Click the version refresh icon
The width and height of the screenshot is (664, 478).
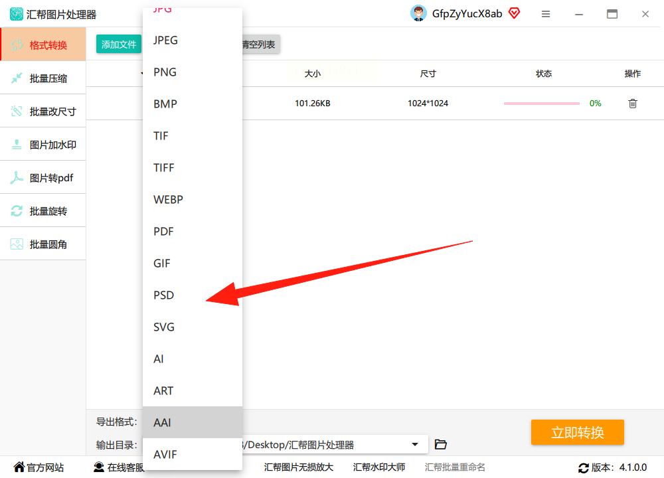(x=584, y=468)
